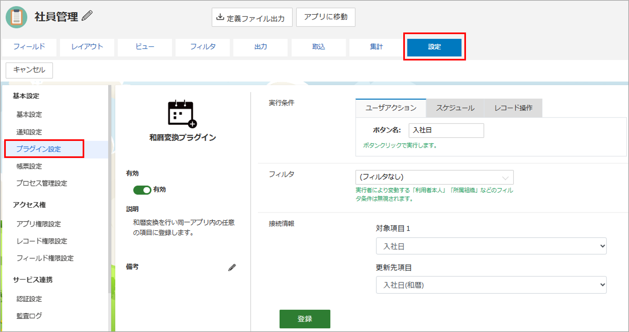Switch to the レイアウト tab

87,47
